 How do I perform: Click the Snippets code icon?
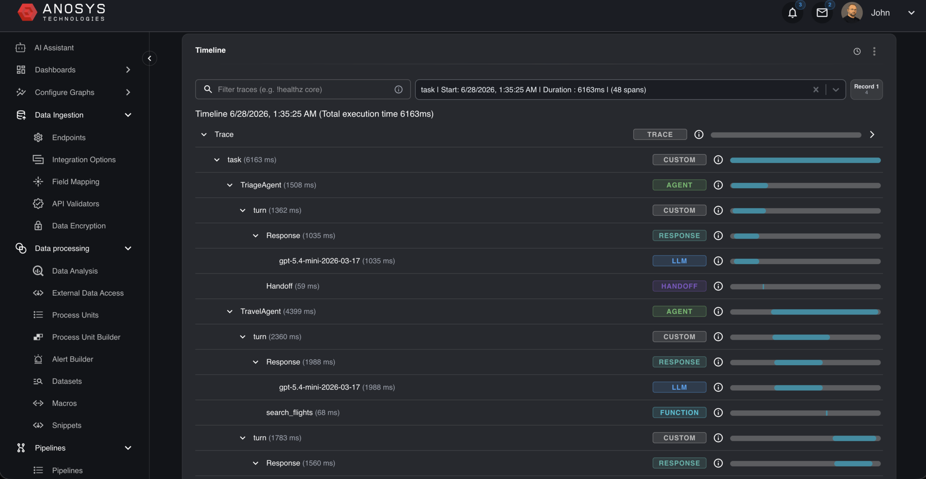[x=38, y=425]
